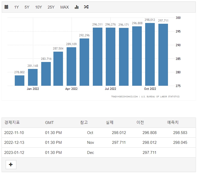Screen dimensions: 197x173
Task: Select the 292.296 chart bar
Action: pos(84,62)
